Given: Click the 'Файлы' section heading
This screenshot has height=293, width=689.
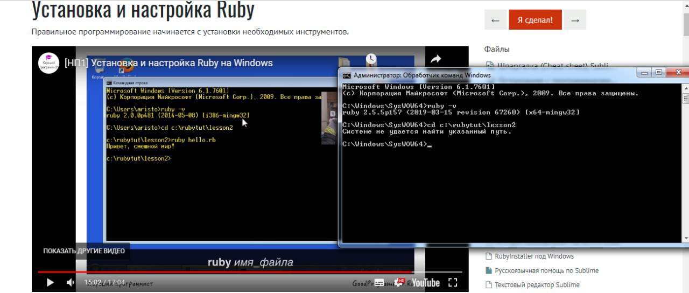Looking at the screenshot, I should (497, 49).
